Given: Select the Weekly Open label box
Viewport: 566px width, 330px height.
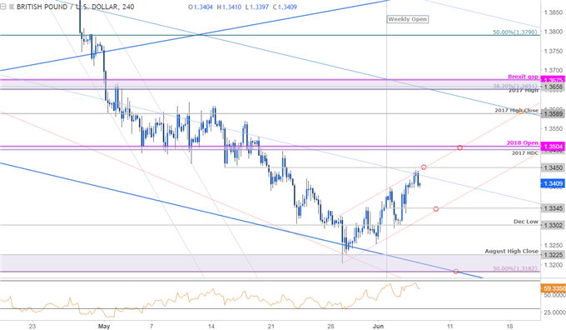Looking at the screenshot, I should [x=408, y=19].
